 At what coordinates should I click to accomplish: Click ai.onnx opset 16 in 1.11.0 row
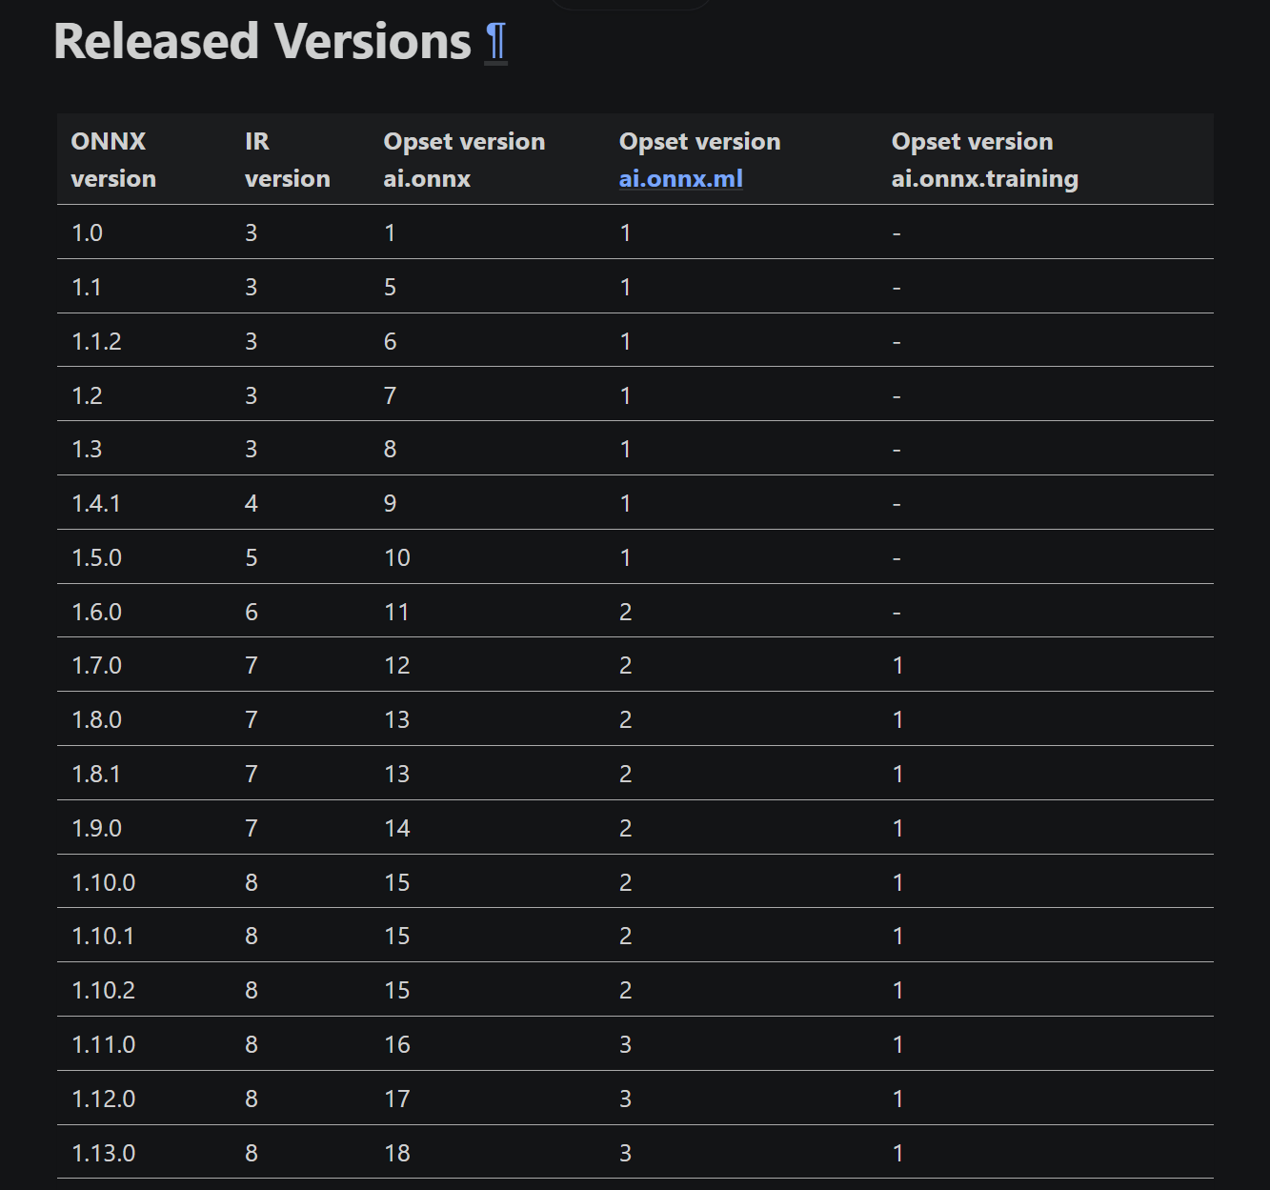point(397,1044)
